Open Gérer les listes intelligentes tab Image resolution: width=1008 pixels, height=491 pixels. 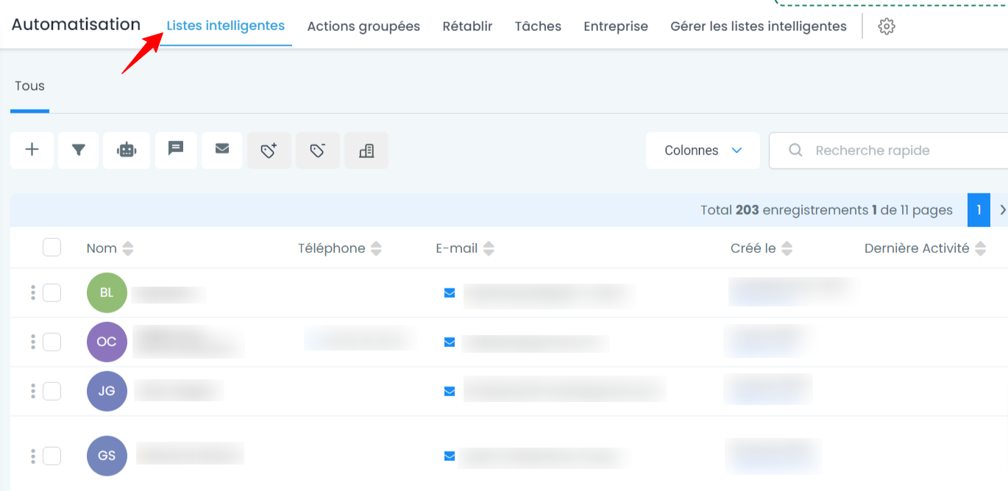[759, 26]
